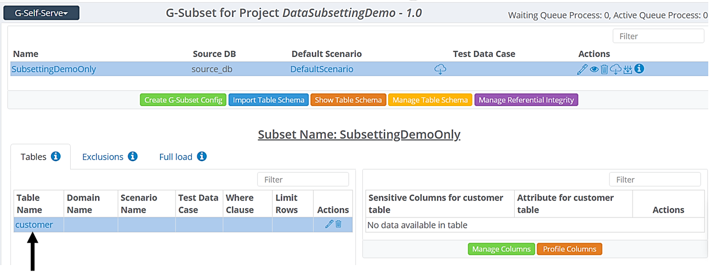The width and height of the screenshot is (711, 276).
Task: Delete the customer table using trash icon
Action: click(338, 224)
